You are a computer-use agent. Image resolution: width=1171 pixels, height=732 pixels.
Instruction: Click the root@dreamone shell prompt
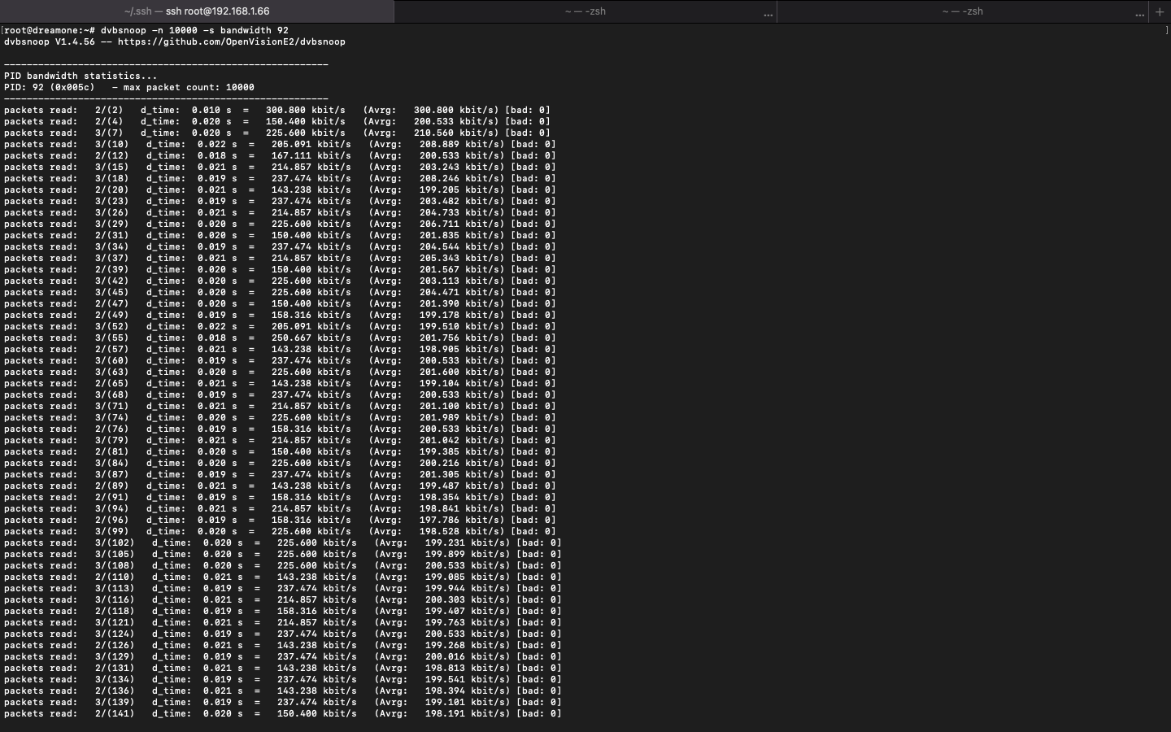(49, 30)
